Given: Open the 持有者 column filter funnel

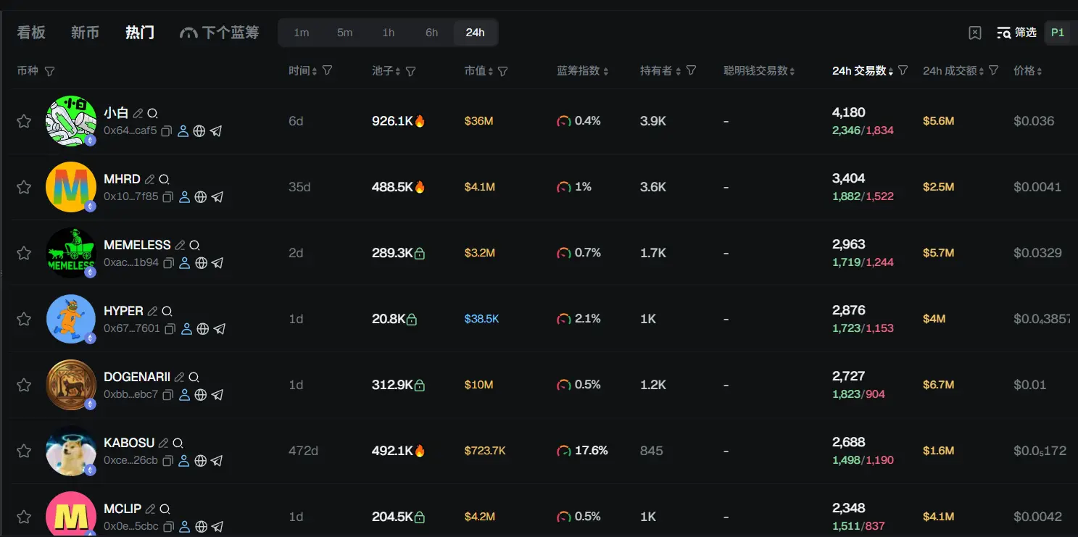Looking at the screenshot, I should tap(691, 70).
